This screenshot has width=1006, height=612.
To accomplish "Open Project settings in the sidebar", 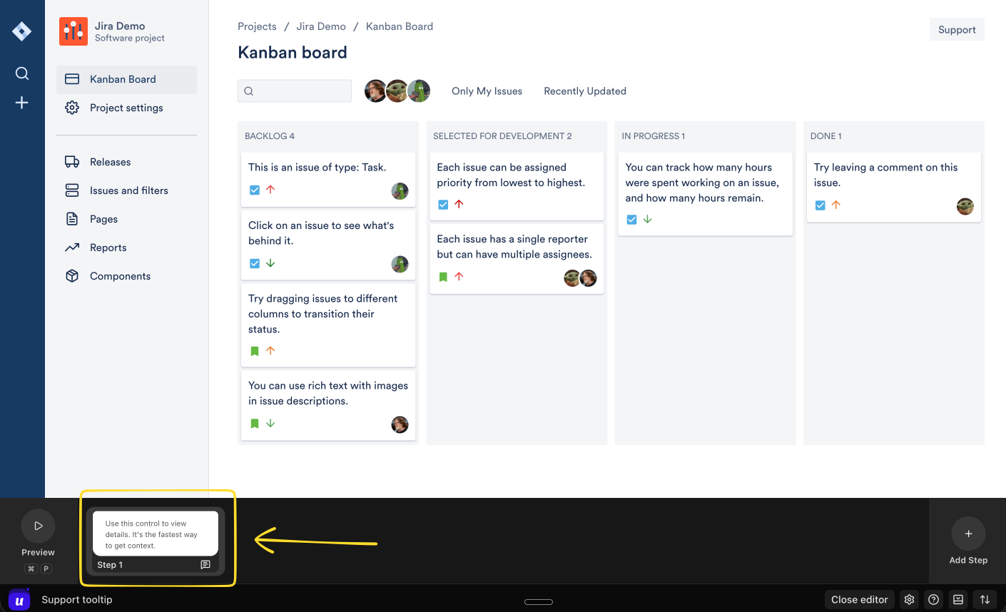I will (126, 108).
